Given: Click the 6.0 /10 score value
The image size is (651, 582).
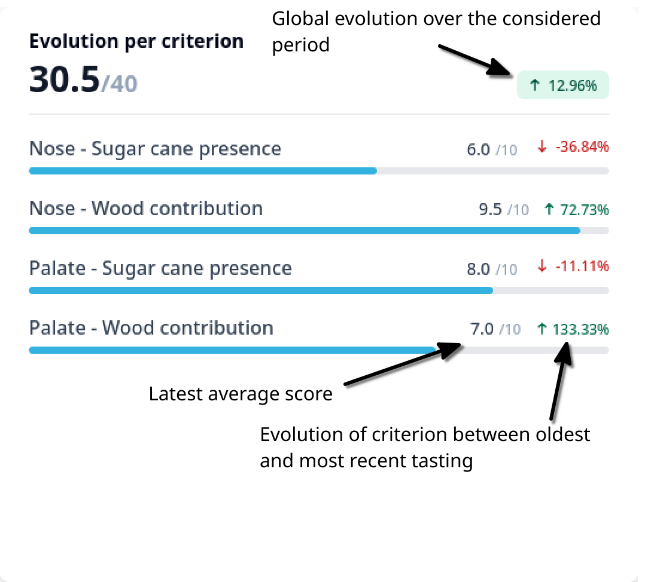Looking at the screenshot, I should (x=492, y=149).
